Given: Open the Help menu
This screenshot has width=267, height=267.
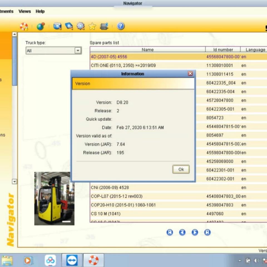Looking at the screenshot, I should (40, 11).
